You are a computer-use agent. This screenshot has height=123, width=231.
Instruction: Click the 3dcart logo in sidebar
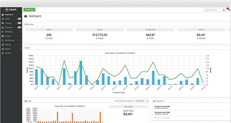[x=11, y=9]
